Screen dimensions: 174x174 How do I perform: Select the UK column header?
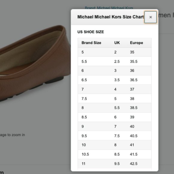click(117, 43)
